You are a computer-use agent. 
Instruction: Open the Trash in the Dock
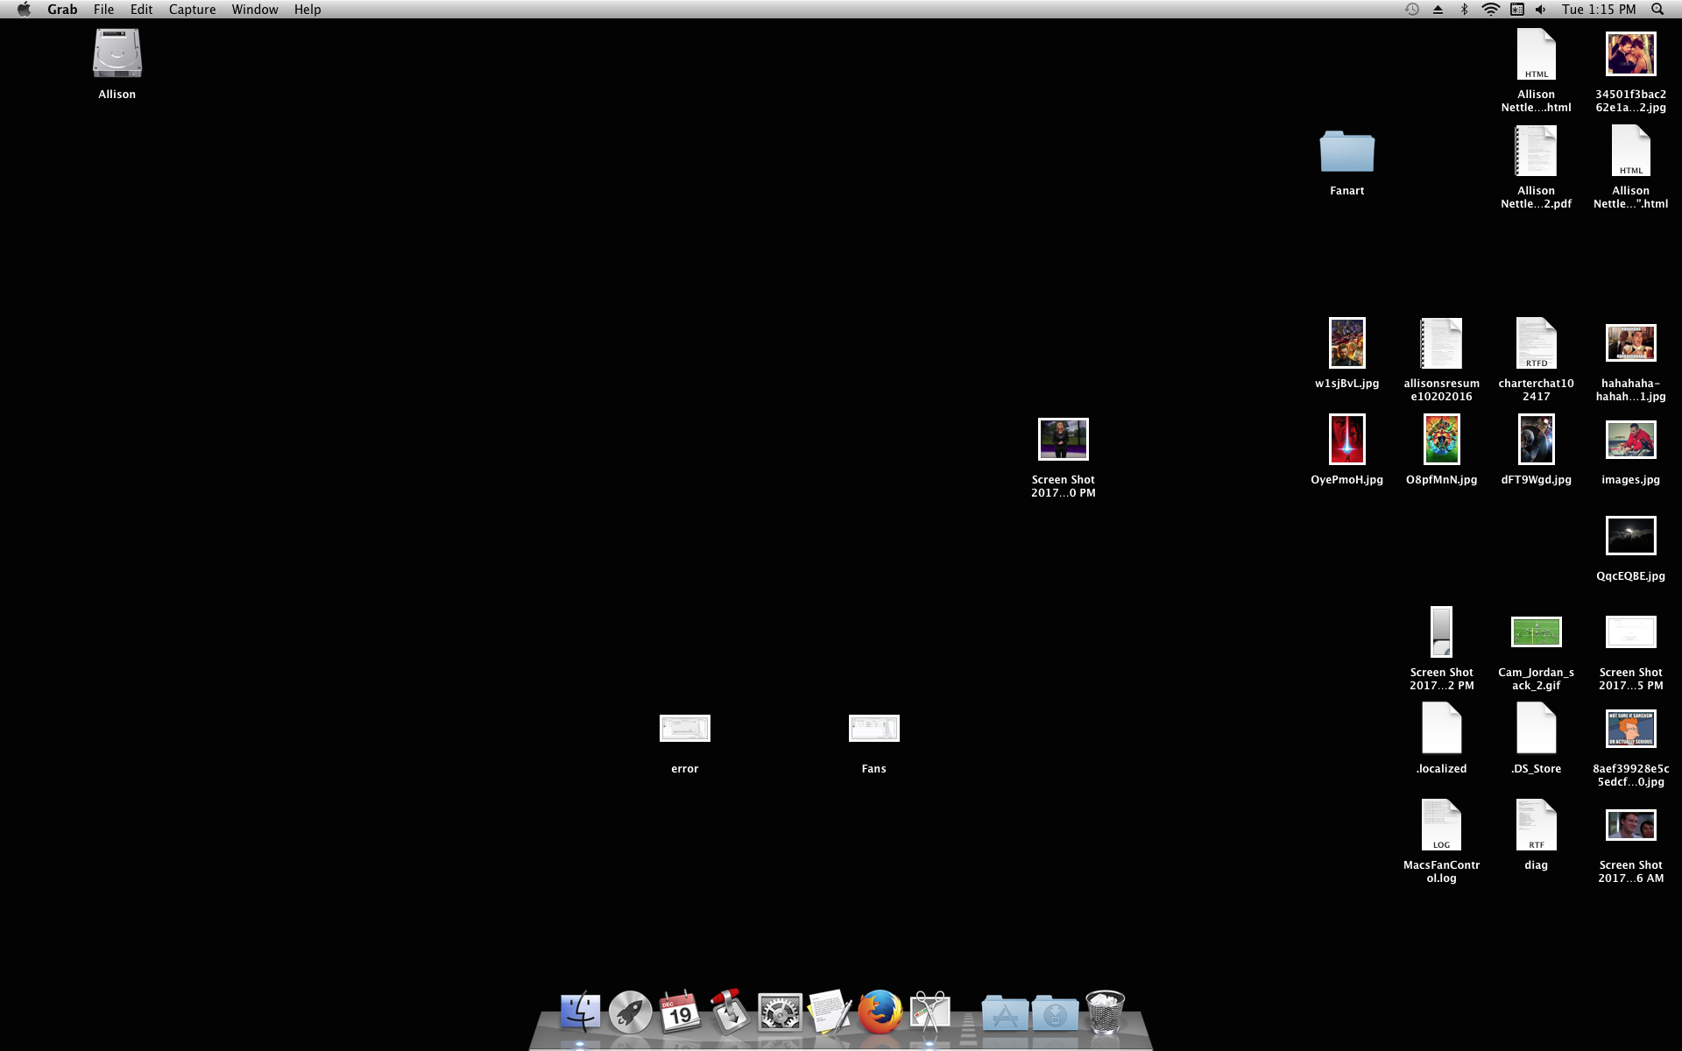point(1105,1013)
